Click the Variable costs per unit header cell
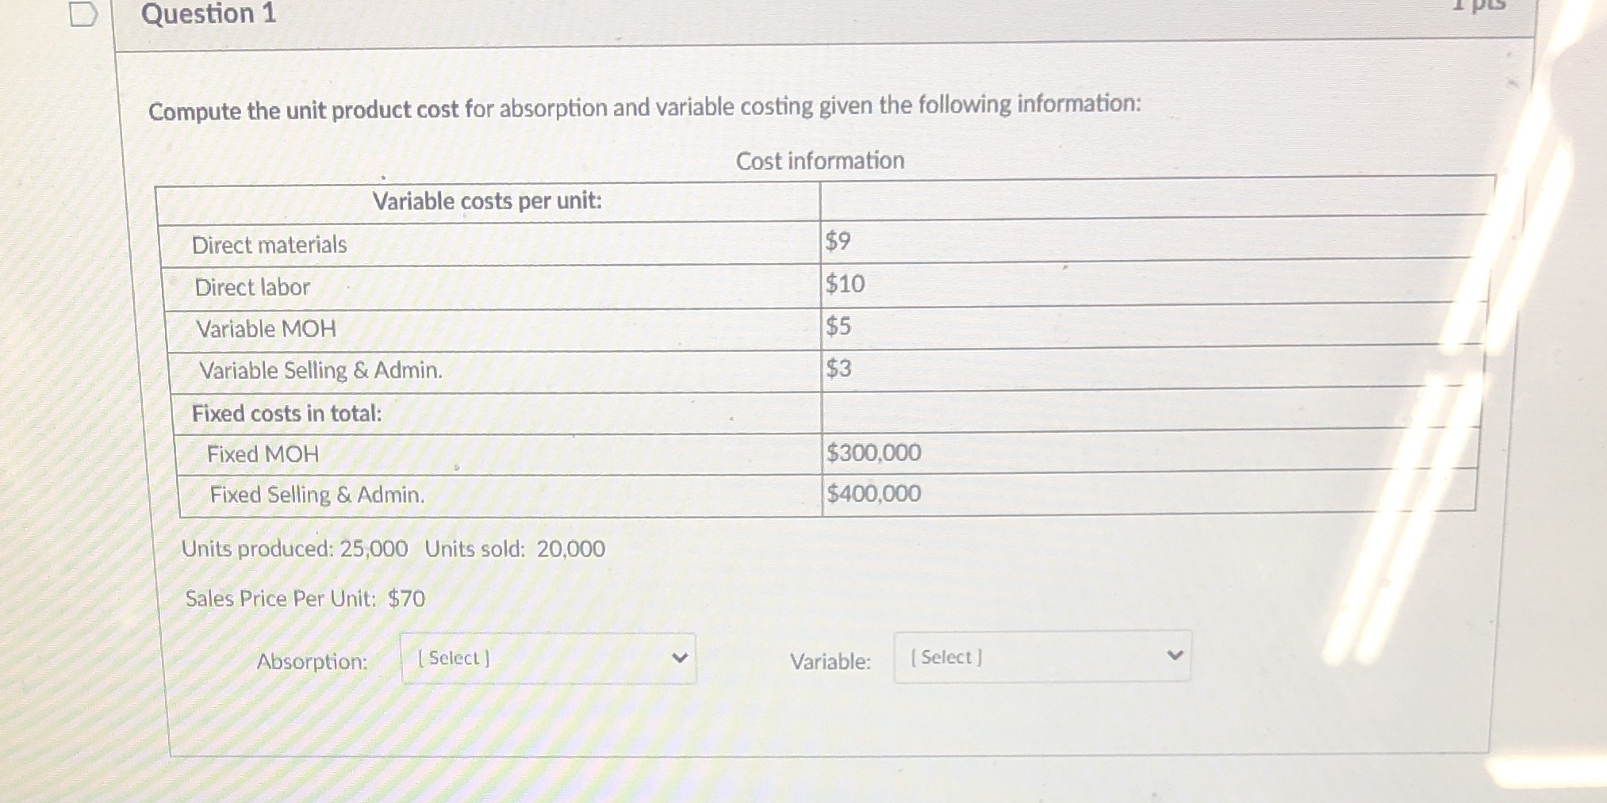Screen dimensions: 1607x803 pos(489,201)
